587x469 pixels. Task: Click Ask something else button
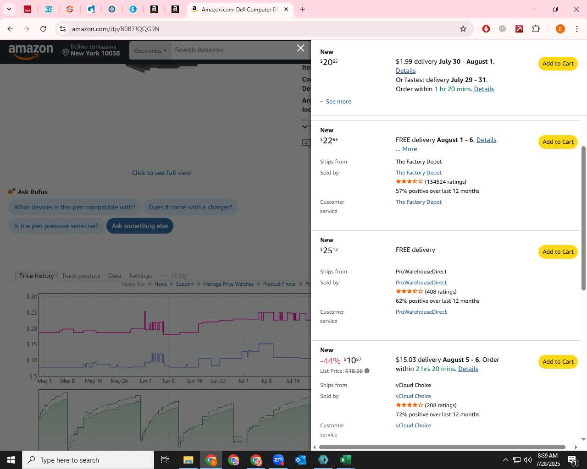tap(140, 226)
